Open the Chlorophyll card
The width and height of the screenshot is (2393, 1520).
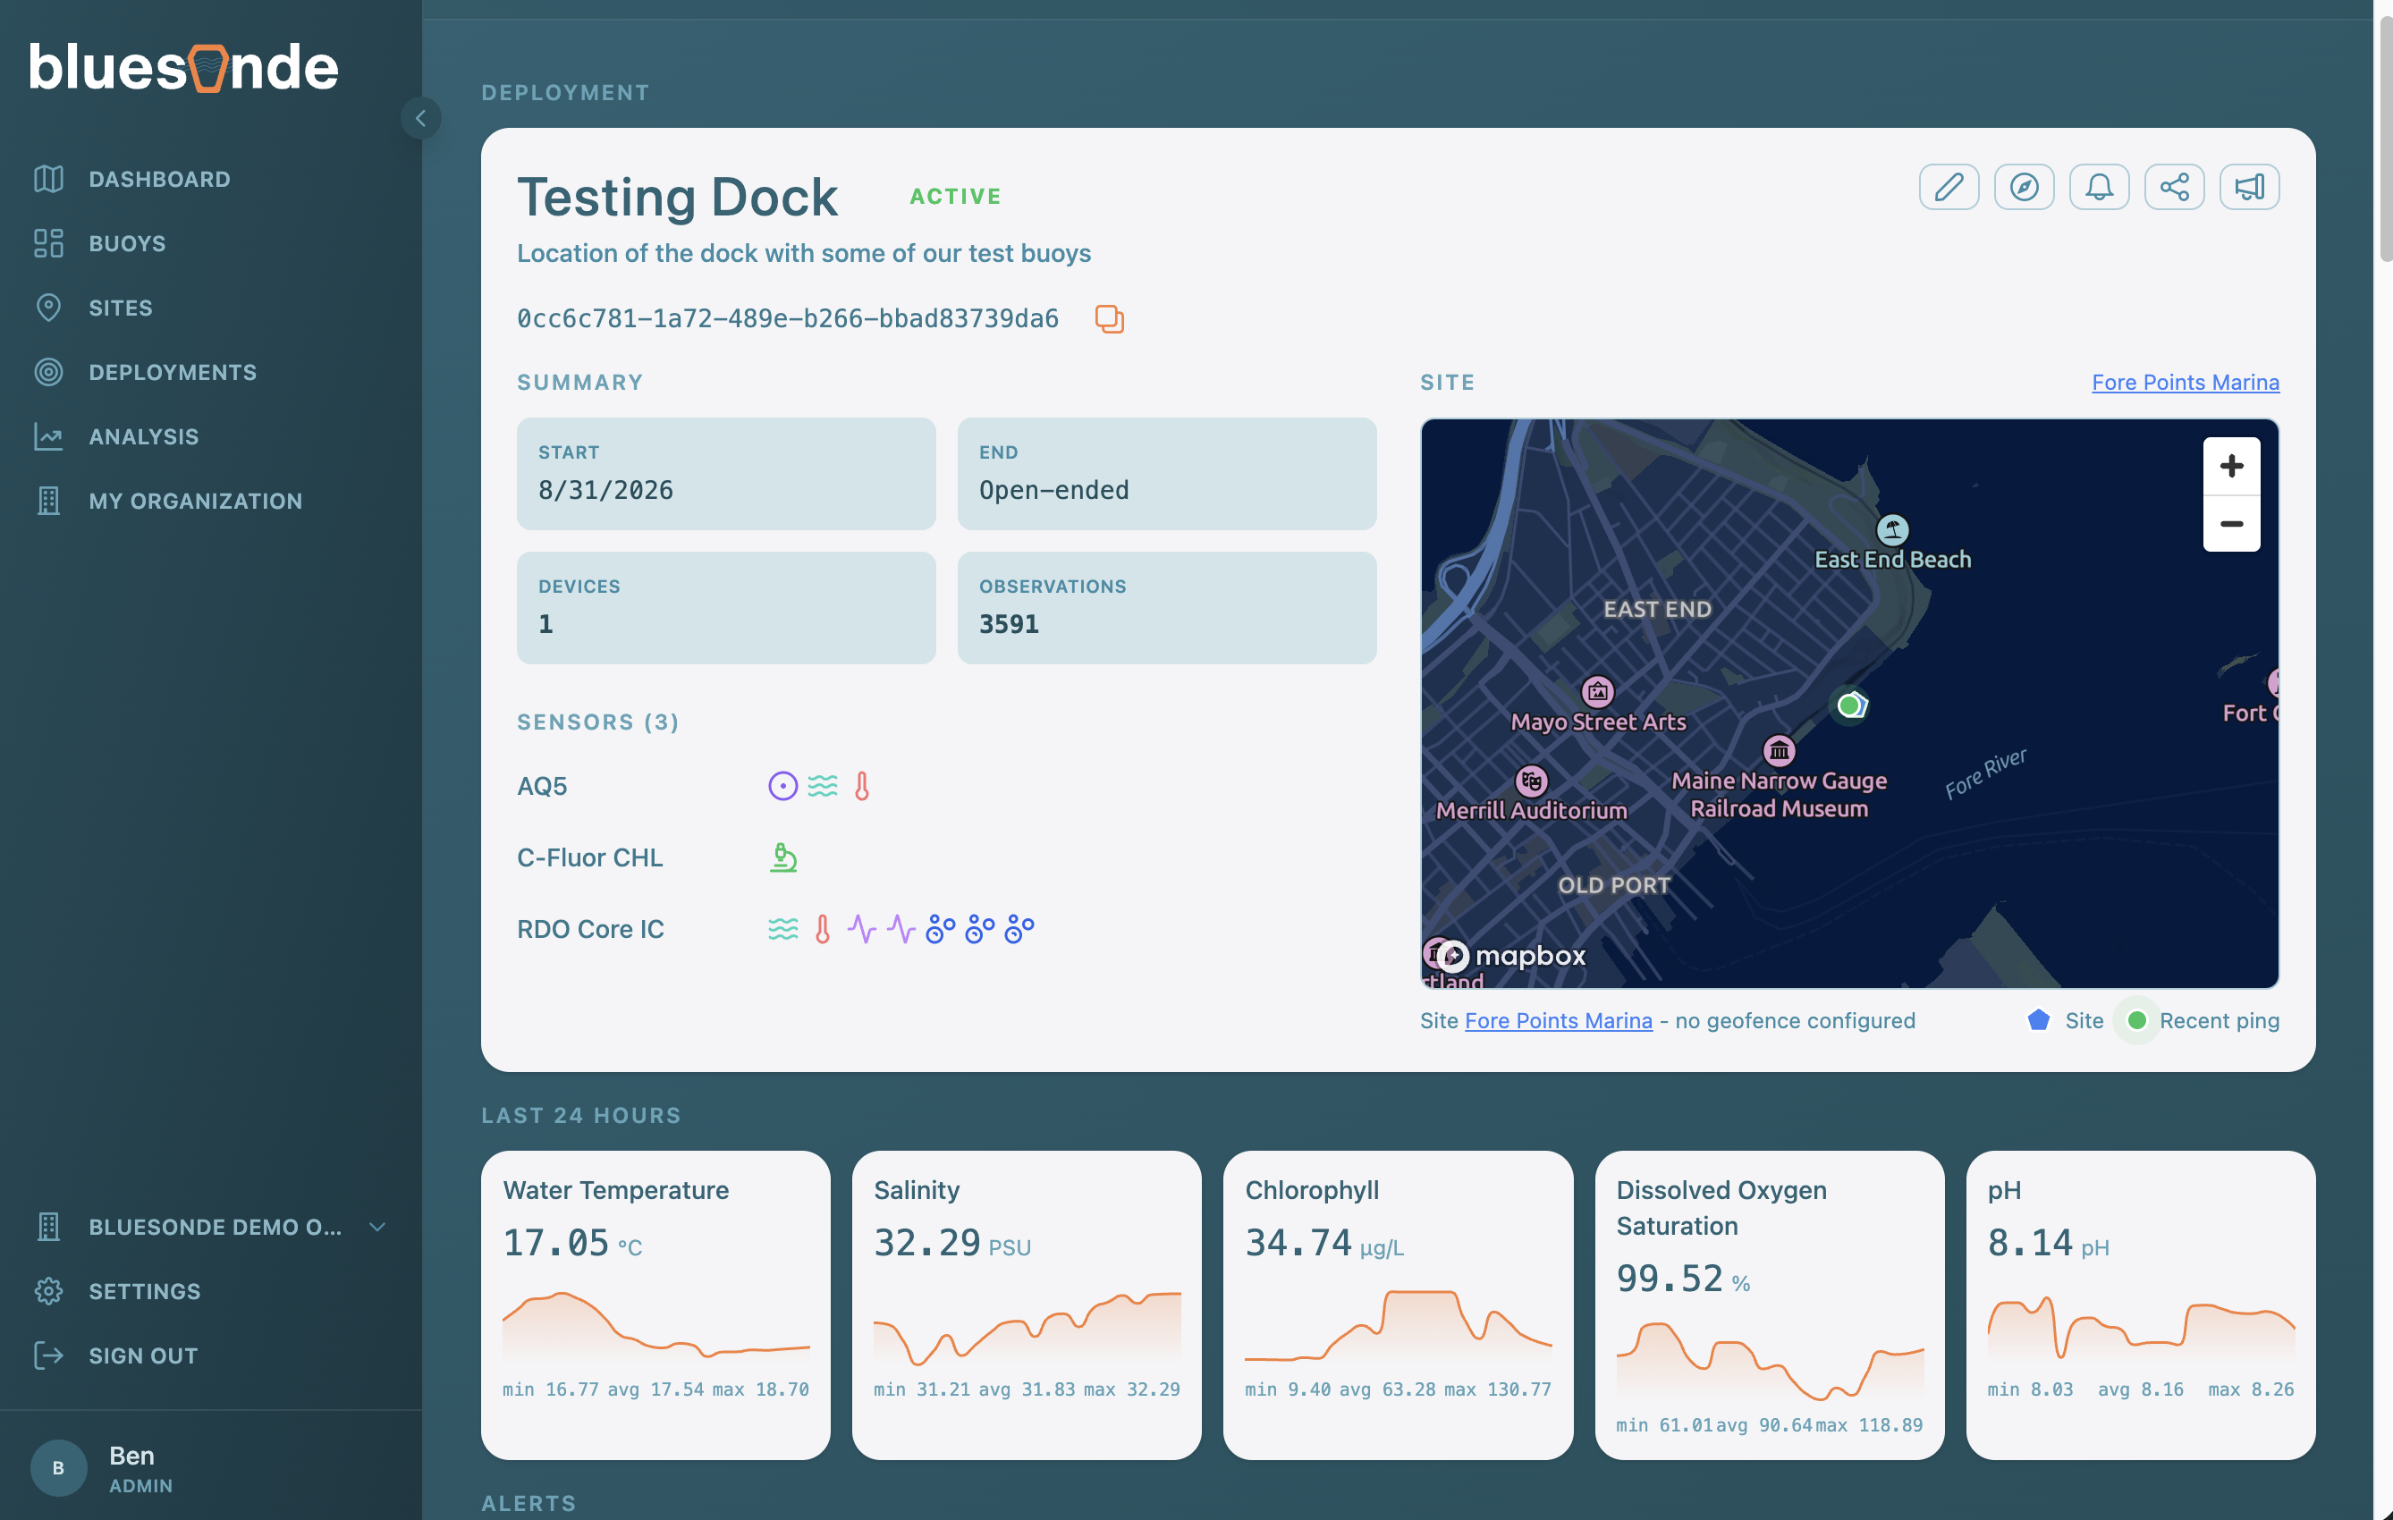click(1399, 1305)
